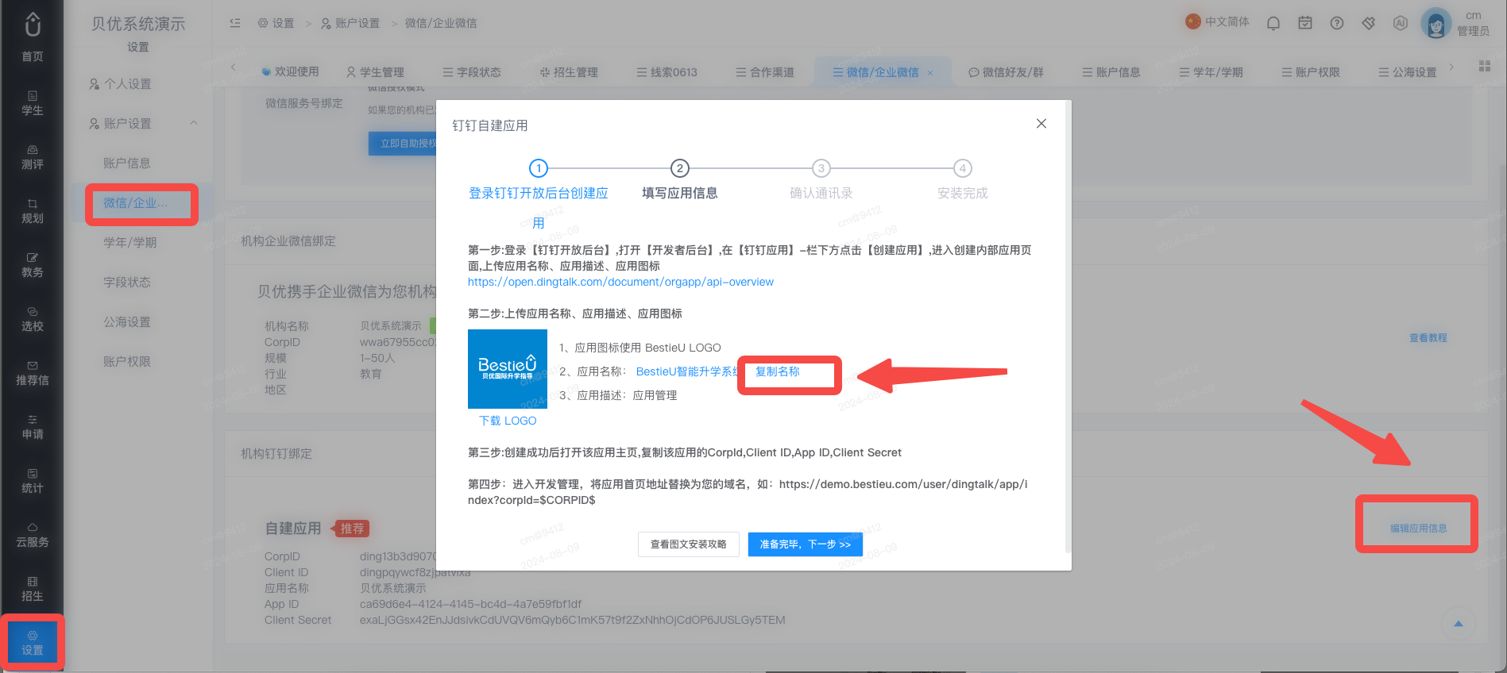
Task: Close the 钉钉自建应用 dialog
Action: pos(1041,123)
